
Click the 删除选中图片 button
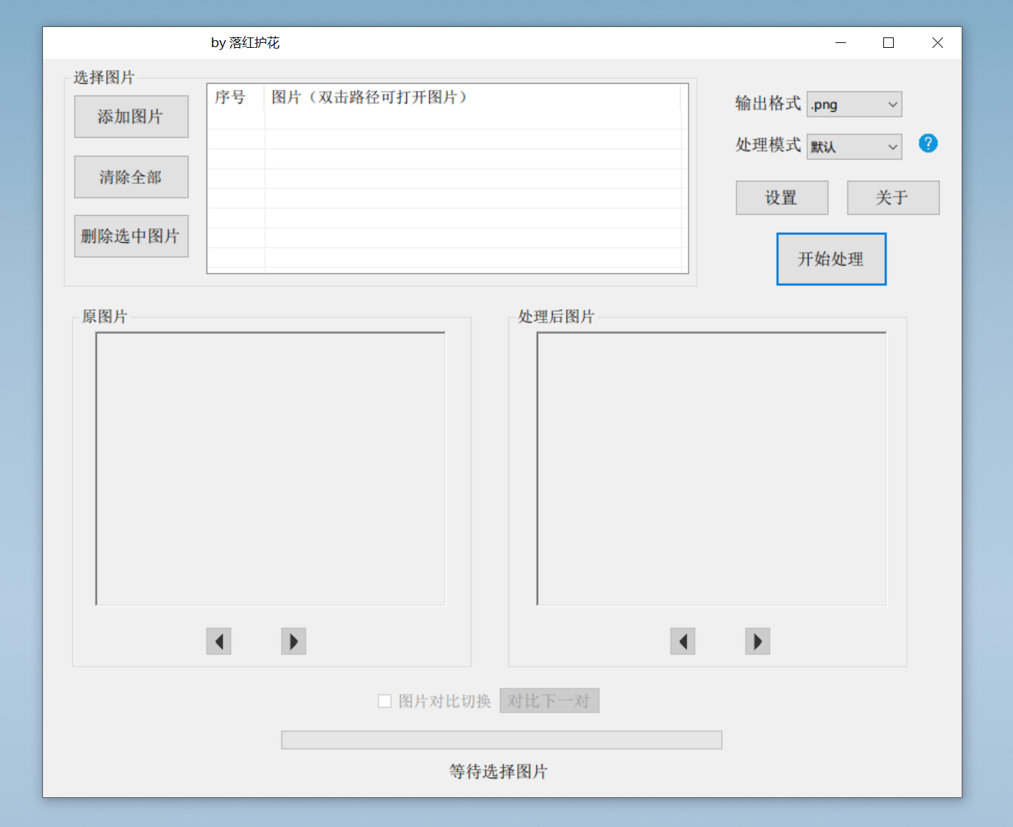pyautogui.click(x=131, y=236)
